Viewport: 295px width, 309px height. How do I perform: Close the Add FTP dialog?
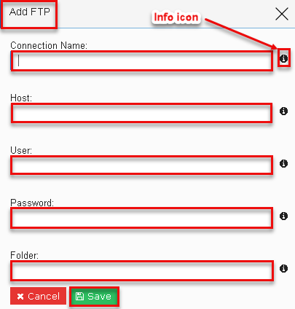(282, 14)
